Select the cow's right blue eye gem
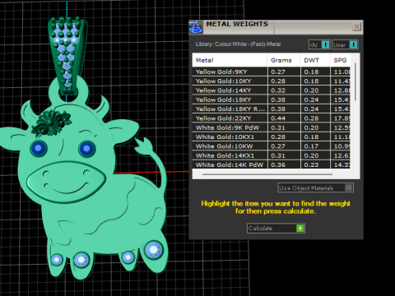 (86, 149)
